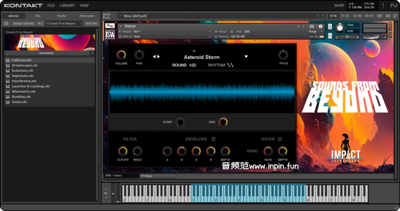The image size is (400, 211).
Task: Click the Collisions.nki instrument icon
Action: coord(8,60)
